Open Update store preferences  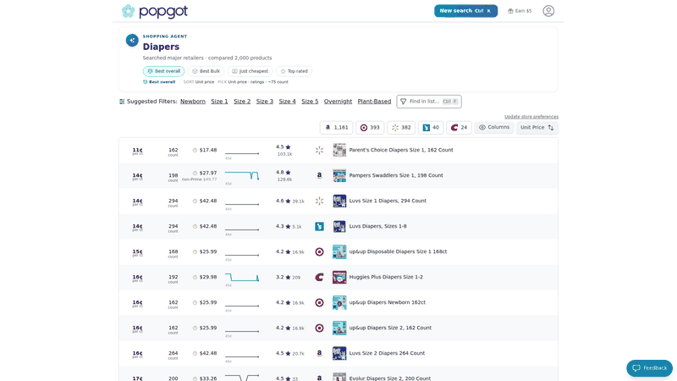pyautogui.click(x=531, y=117)
